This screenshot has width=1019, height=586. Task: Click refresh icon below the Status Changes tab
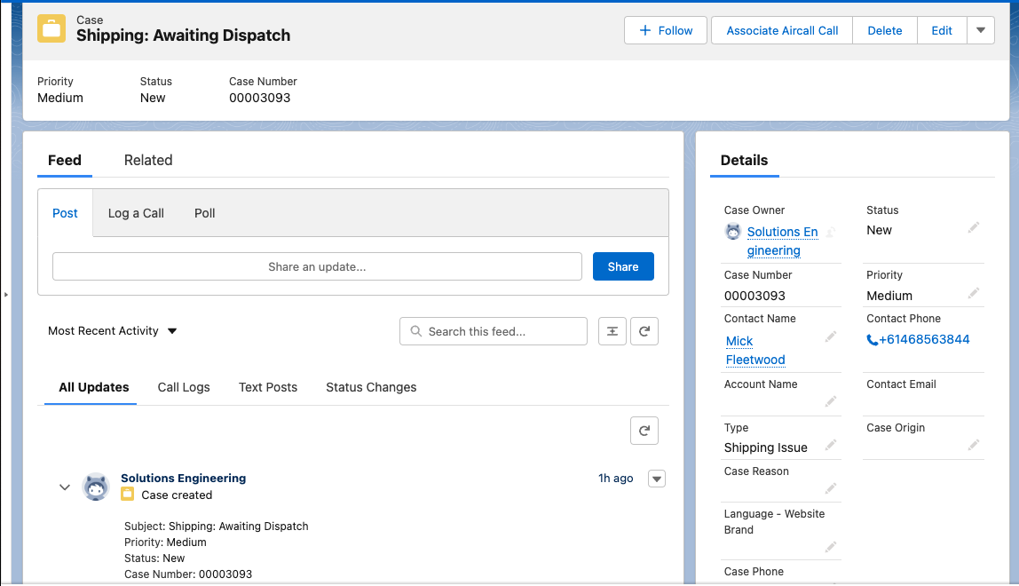coord(644,432)
